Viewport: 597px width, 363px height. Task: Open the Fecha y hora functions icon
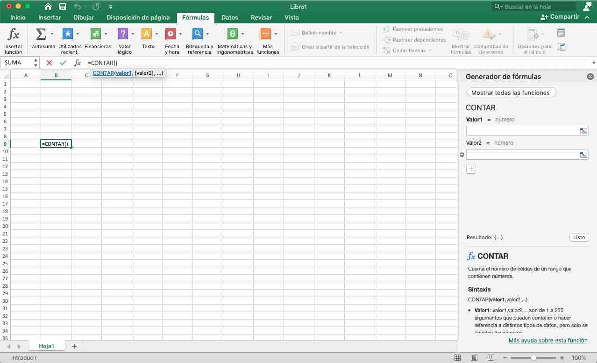(x=171, y=34)
